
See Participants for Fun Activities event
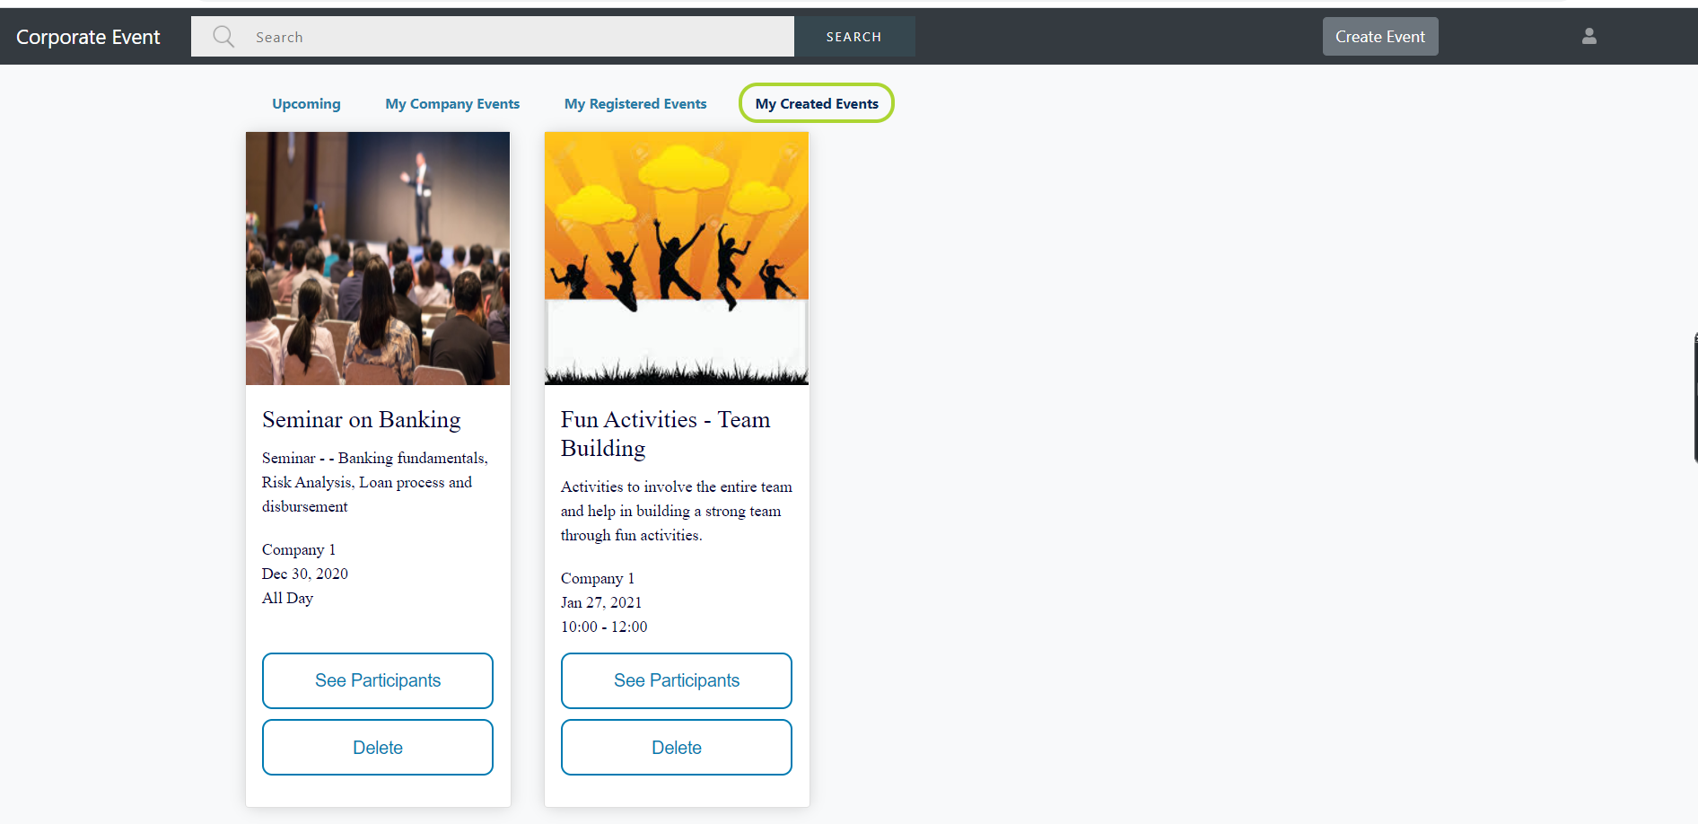tap(677, 680)
